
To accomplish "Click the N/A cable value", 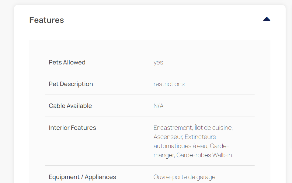I will tap(158, 106).
